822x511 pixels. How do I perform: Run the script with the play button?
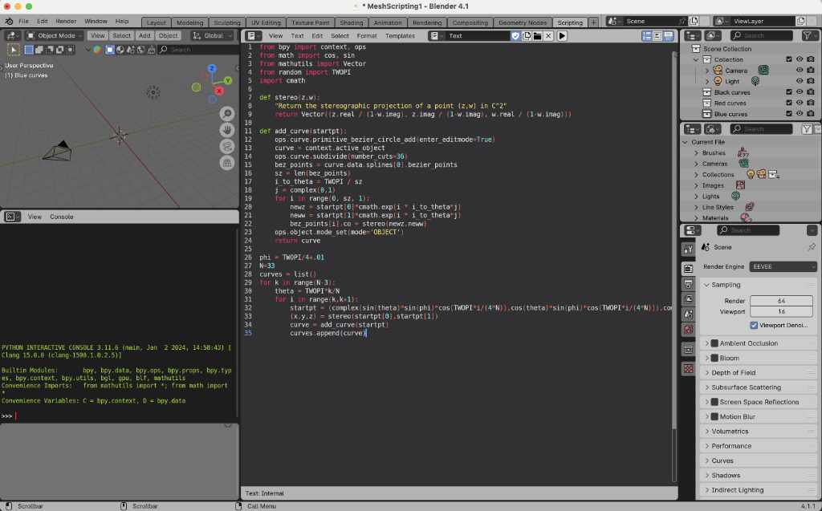click(x=561, y=35)
